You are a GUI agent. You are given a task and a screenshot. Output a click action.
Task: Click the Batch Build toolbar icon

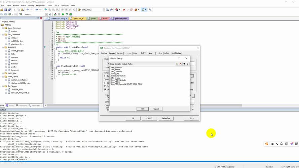tap(9, 14)
